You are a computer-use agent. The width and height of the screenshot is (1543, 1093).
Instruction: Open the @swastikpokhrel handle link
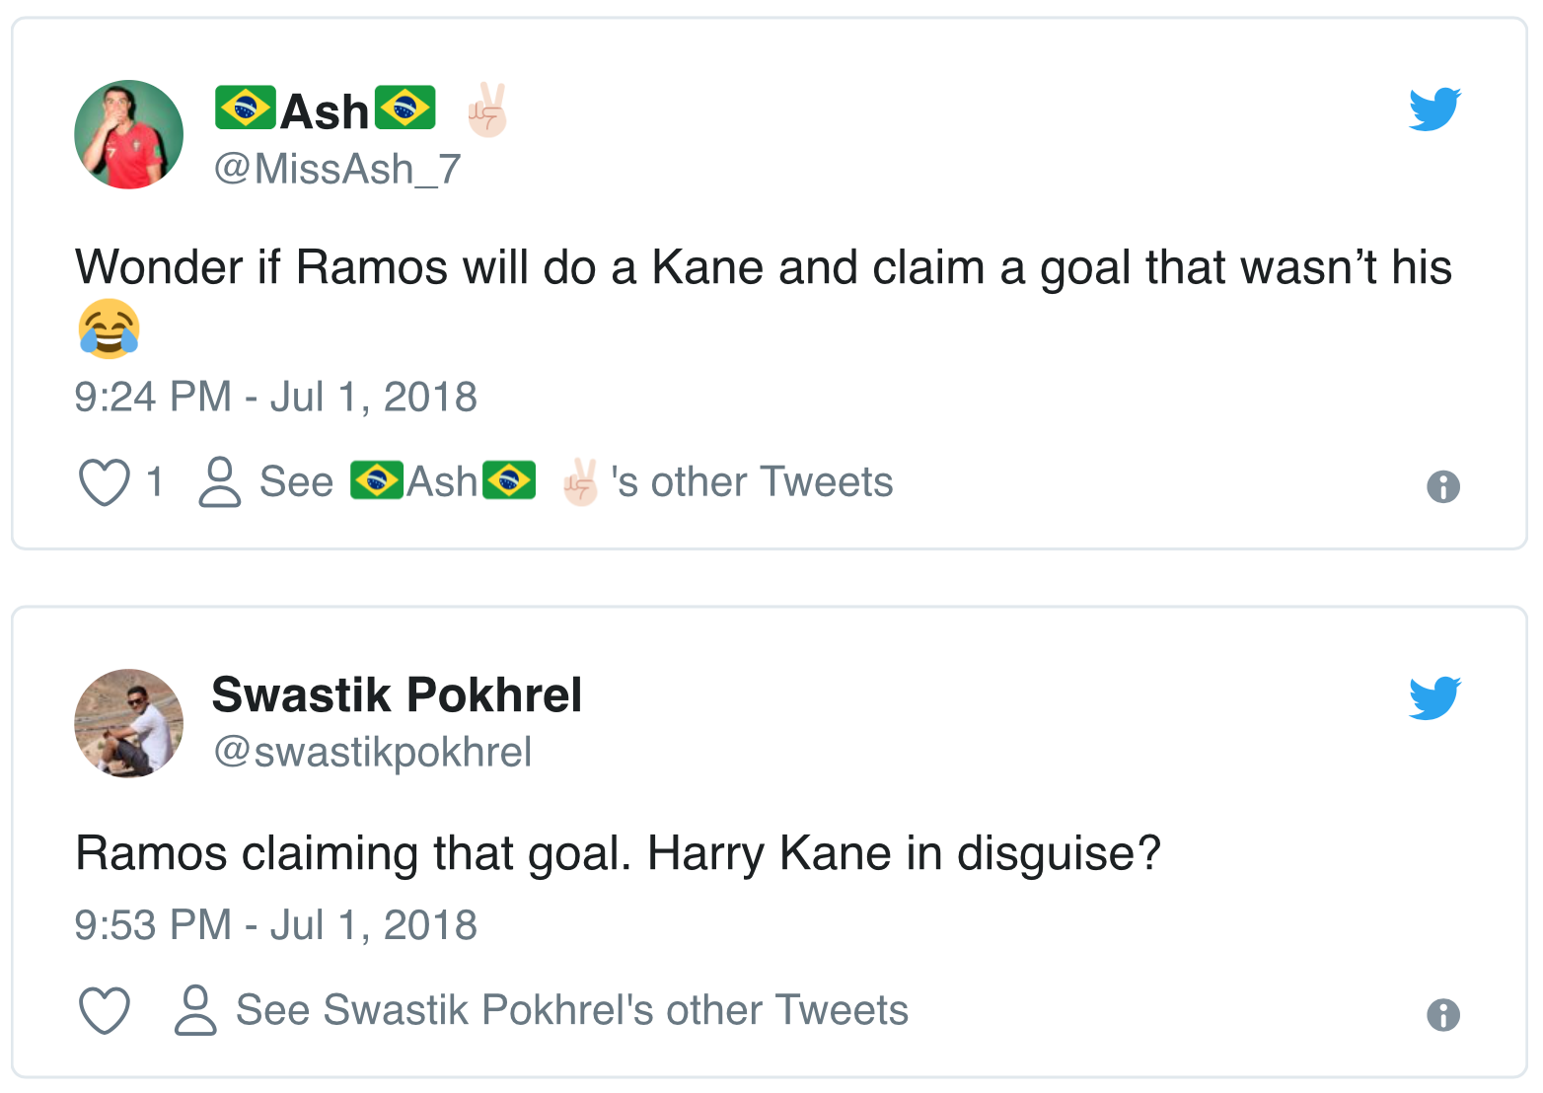coord(373,753)
